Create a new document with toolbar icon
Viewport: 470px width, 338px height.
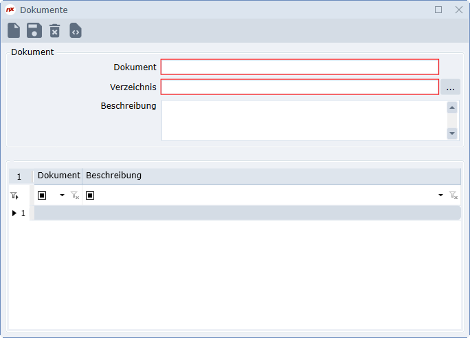[x=14, y=30]
